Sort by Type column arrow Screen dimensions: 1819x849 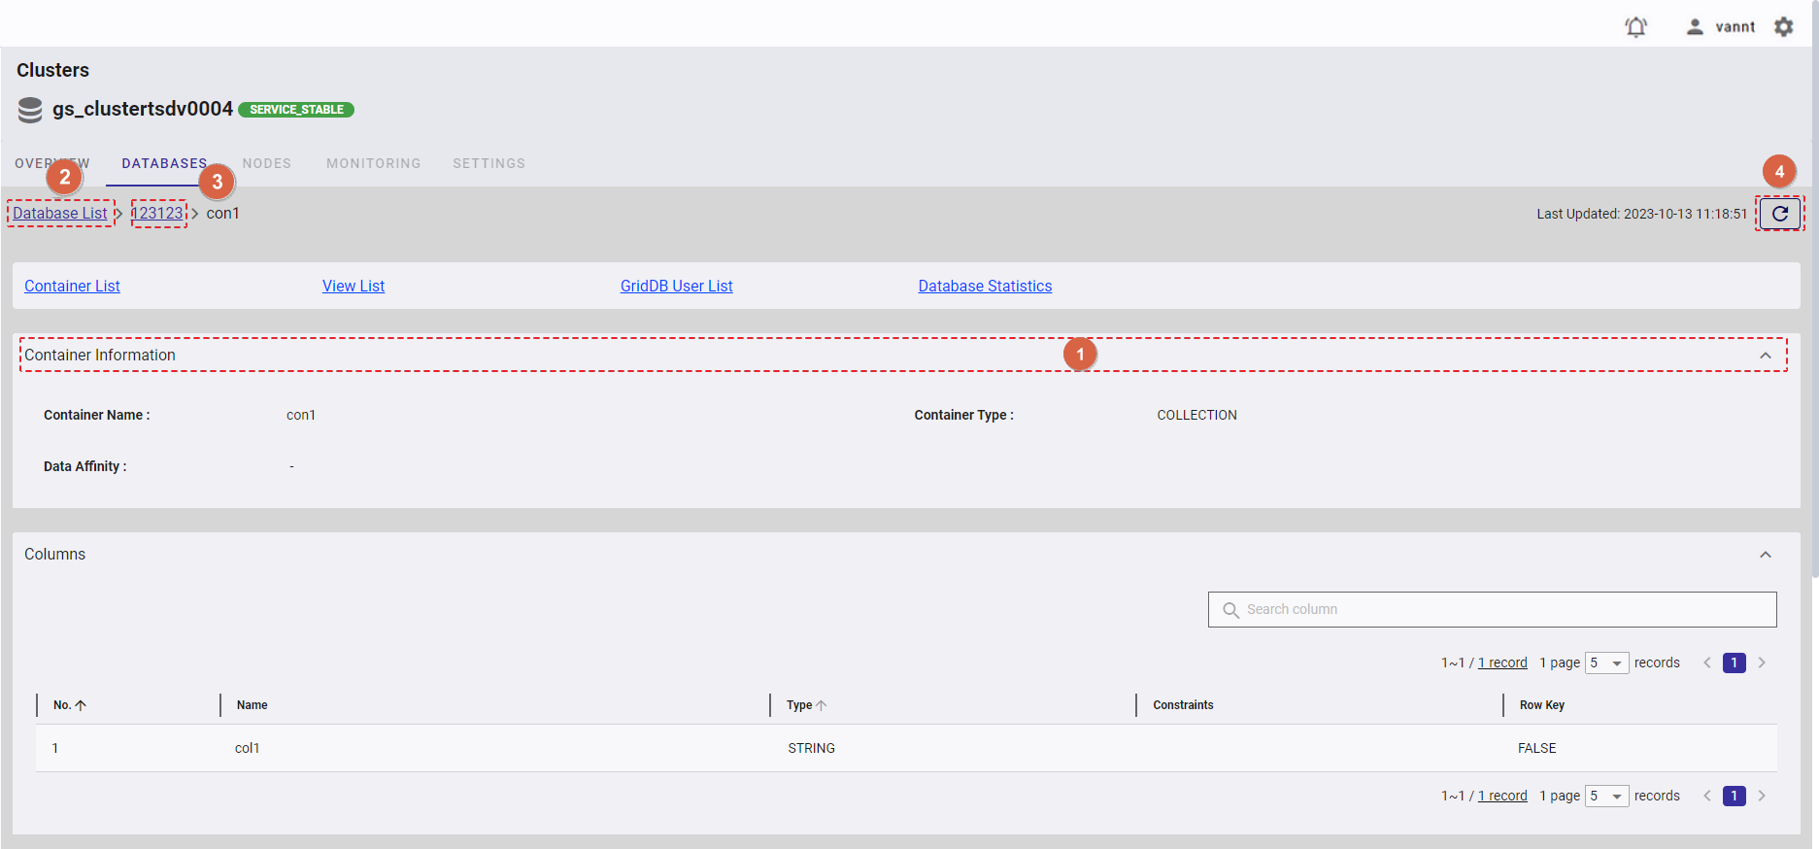[x=822, y=705]
